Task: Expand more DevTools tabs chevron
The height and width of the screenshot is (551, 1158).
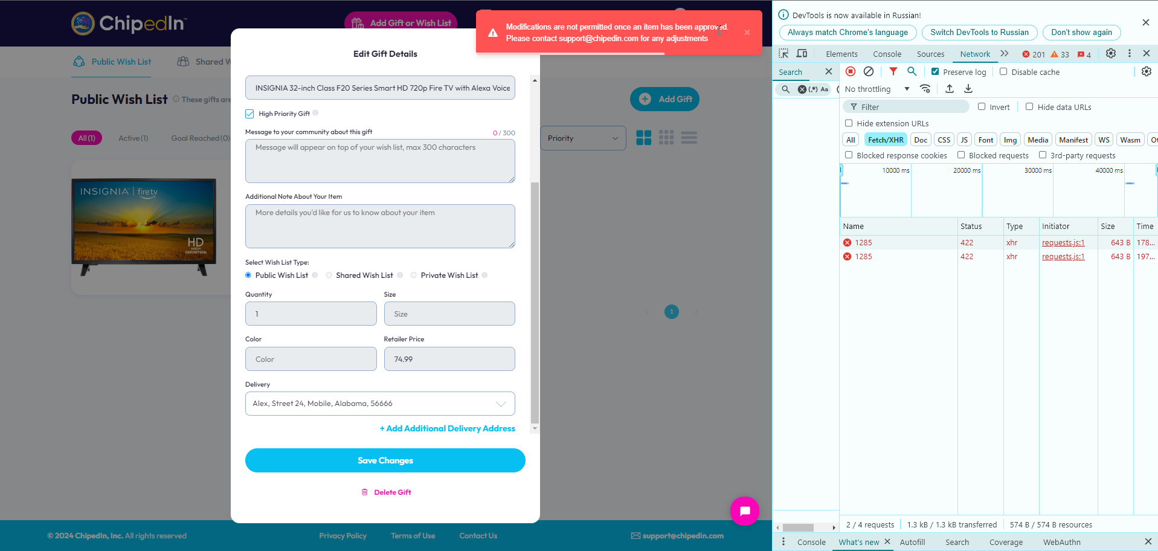Action: coord(1005,53)
